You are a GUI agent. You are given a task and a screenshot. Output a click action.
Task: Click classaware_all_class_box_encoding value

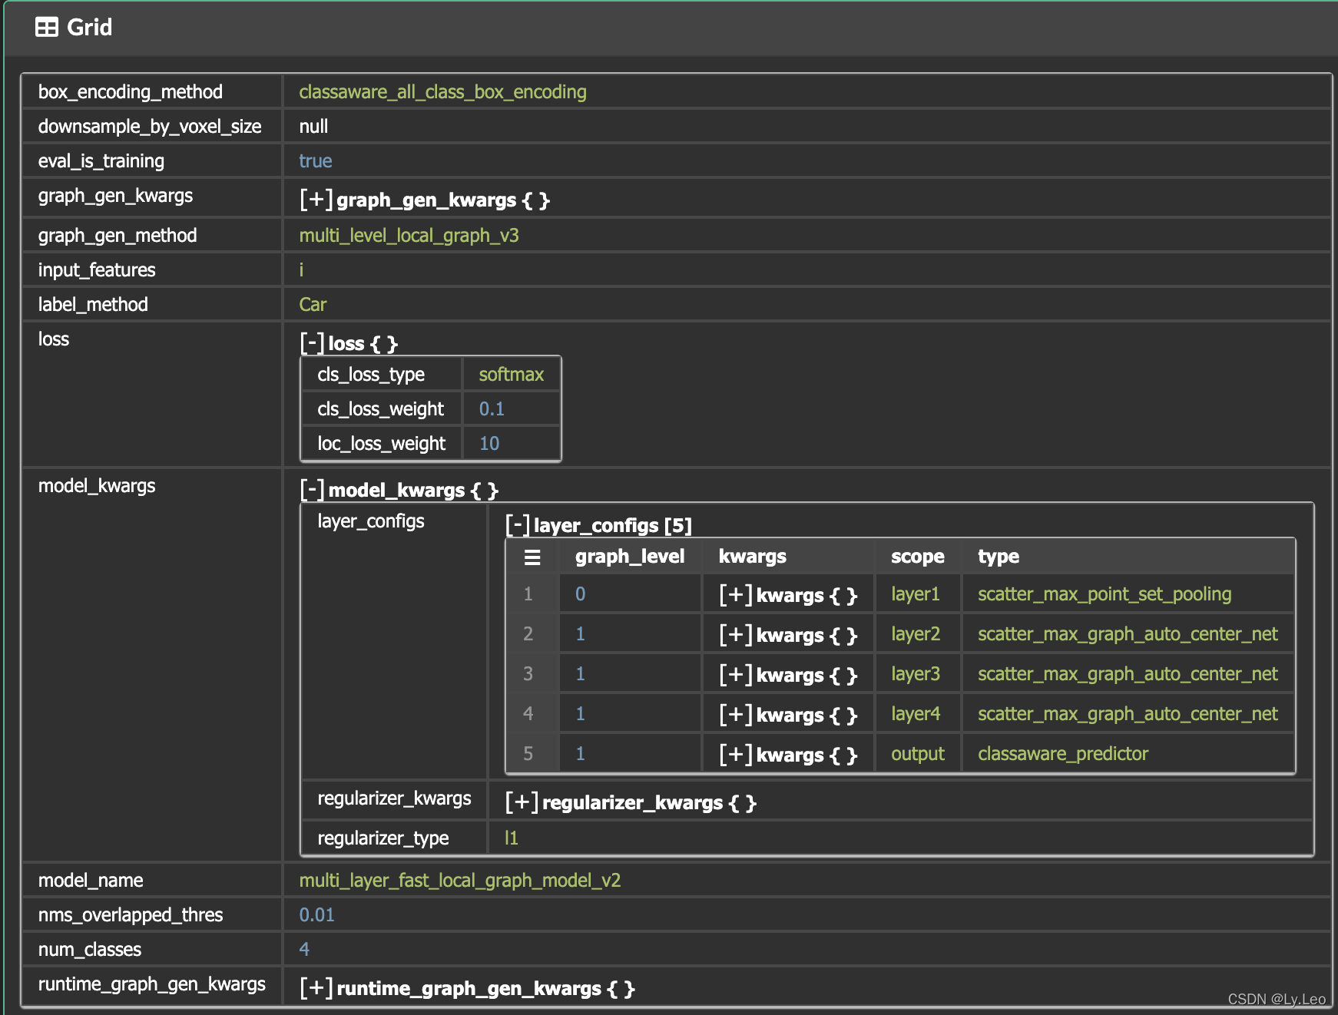442,92
